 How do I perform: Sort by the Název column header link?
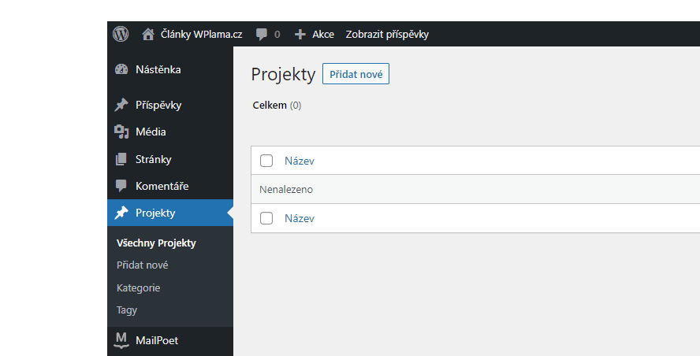click(299, 161)
